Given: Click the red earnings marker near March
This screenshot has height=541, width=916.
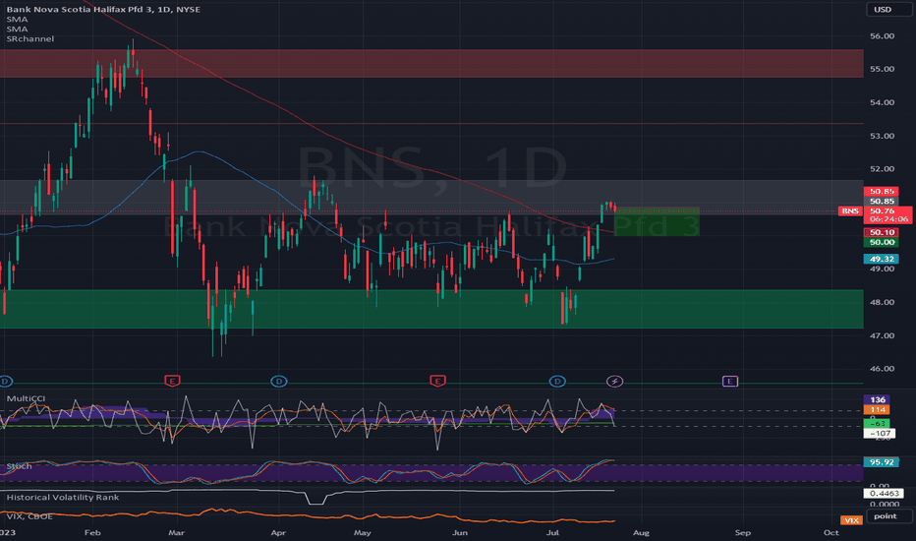Looking at the screenshot, I should click(x=172, y=382).
